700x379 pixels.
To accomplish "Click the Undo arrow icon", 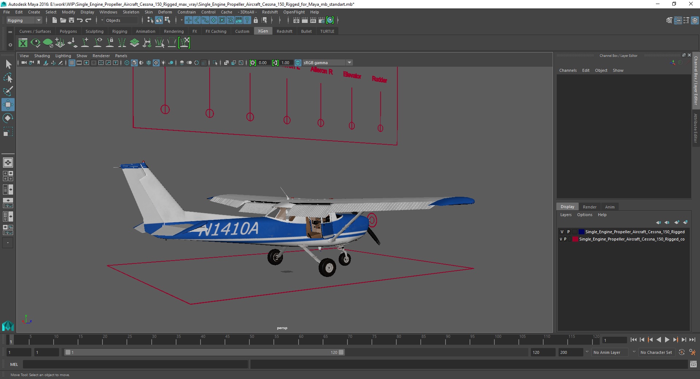I will [x=80, y=20].
